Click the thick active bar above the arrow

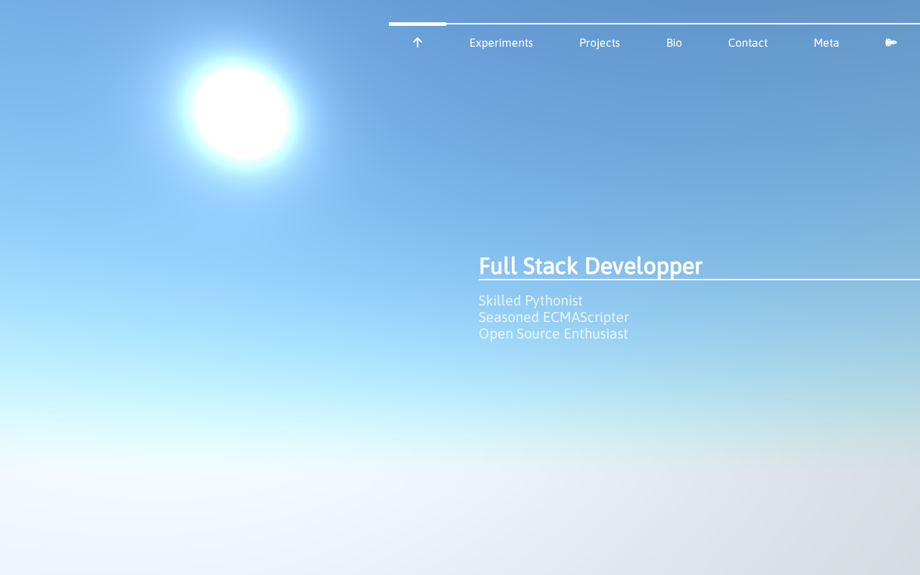tap(418, 24)
